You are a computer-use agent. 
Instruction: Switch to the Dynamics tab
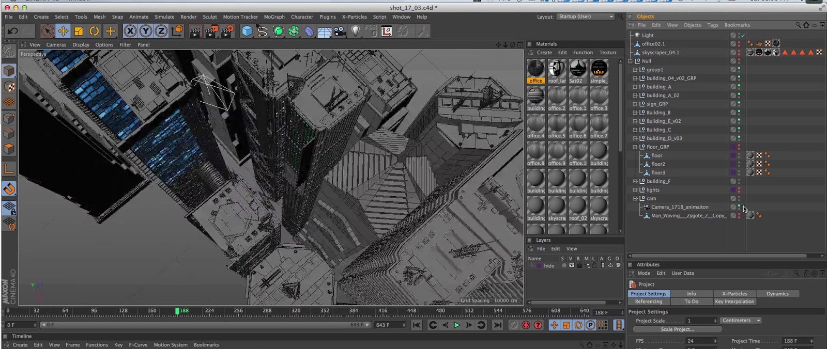pos(777,294)
